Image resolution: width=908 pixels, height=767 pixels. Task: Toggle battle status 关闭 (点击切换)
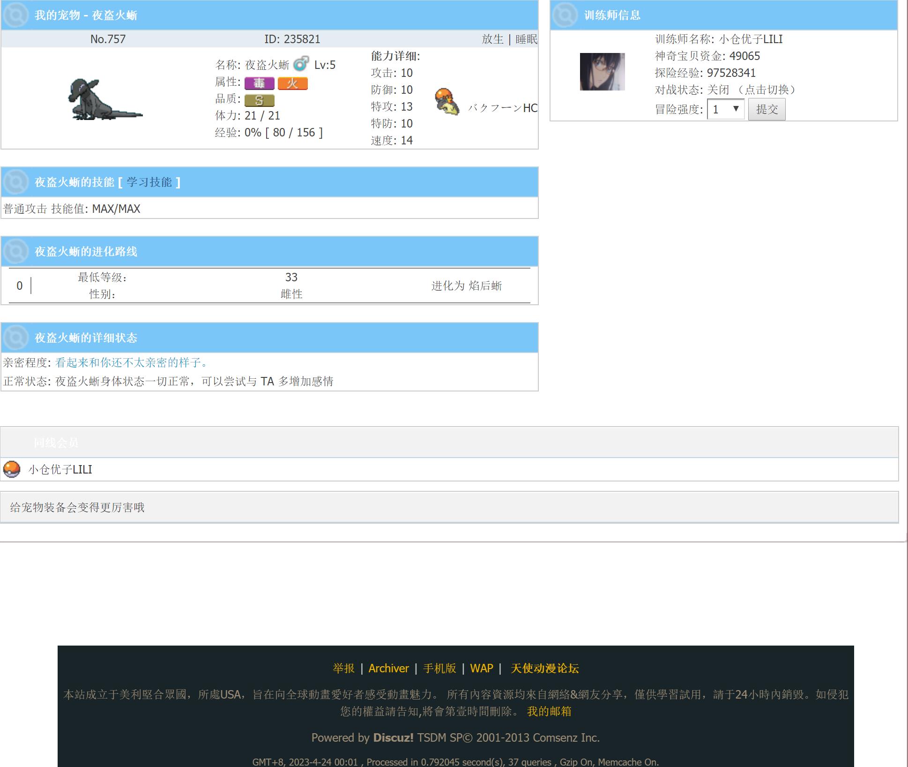point(752,90)
